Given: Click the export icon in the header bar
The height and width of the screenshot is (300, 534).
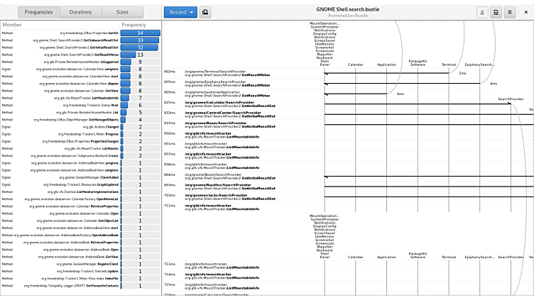Looking at the screenshot, I should coord(482,12).
